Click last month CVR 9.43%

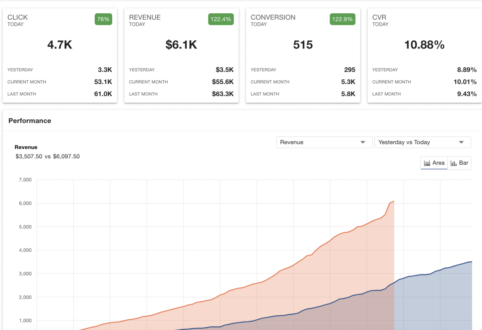(x=467, y=94)
